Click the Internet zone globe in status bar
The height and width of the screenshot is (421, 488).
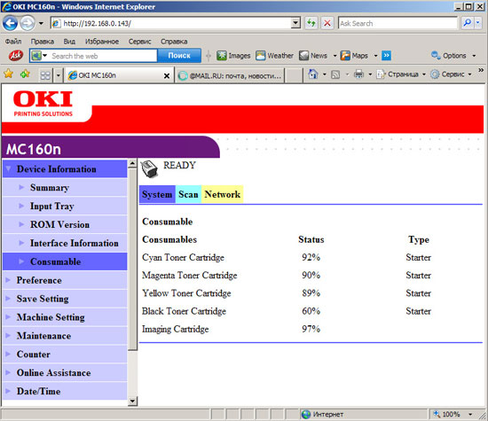click(306, 414)
